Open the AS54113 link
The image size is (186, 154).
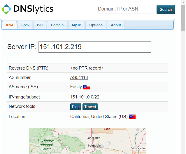click(79, 77)
